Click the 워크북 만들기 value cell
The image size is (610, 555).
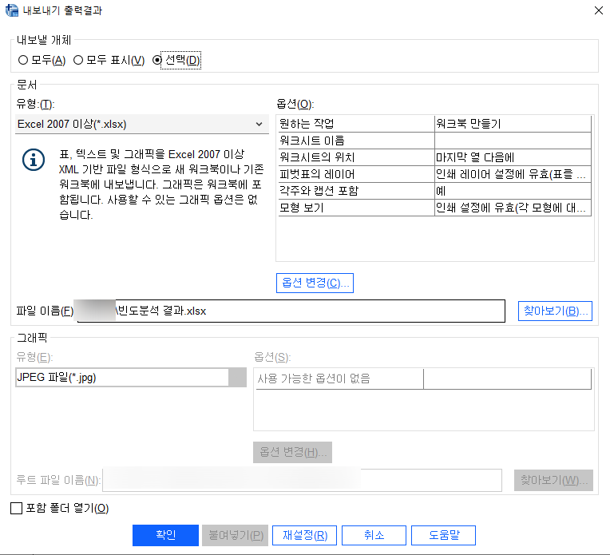tap(513, 124)
